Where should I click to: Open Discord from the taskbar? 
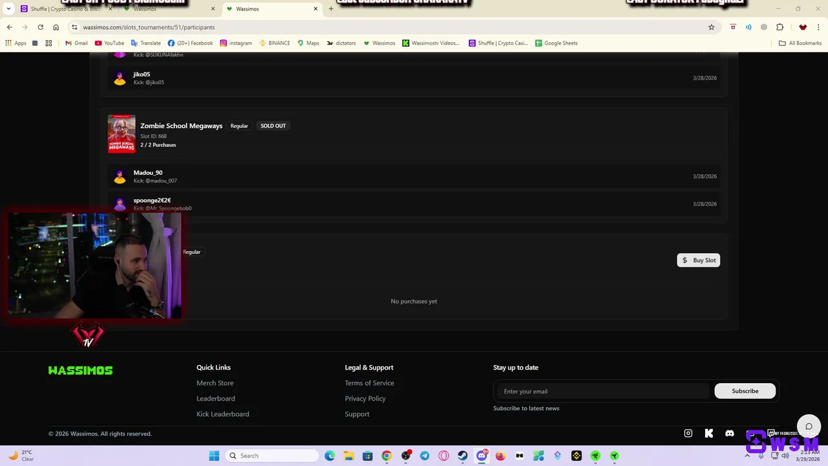(482, 456)
